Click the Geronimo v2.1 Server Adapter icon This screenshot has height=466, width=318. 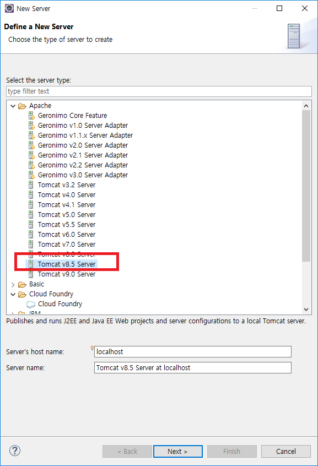point(31,155)
